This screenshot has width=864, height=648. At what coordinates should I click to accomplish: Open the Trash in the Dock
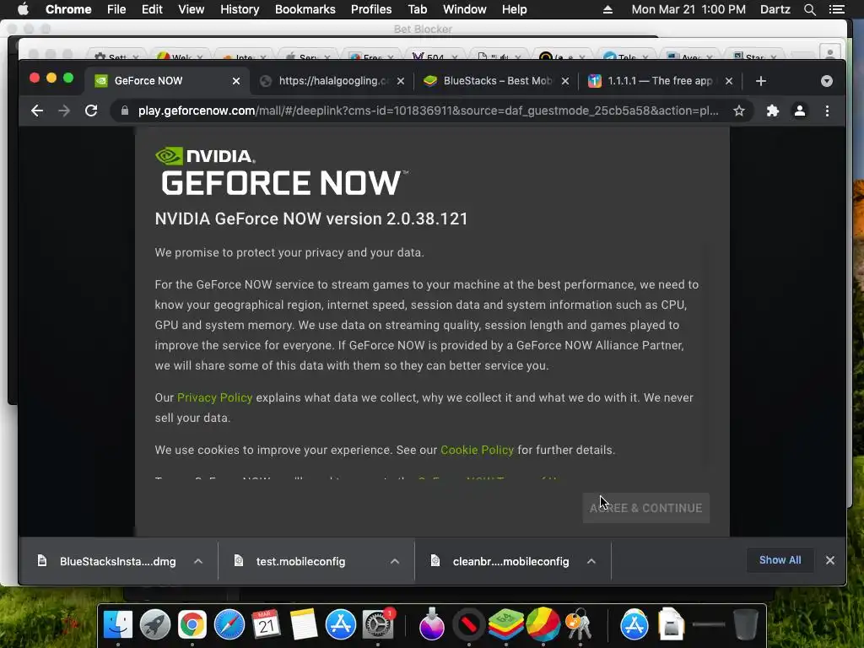745,625
